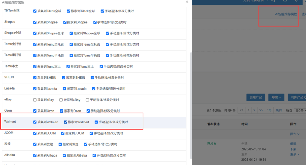Close the AI智能推荐属性 dialog
The height and width of the screenshot is (165, 306).
click(x=187, y=2)
